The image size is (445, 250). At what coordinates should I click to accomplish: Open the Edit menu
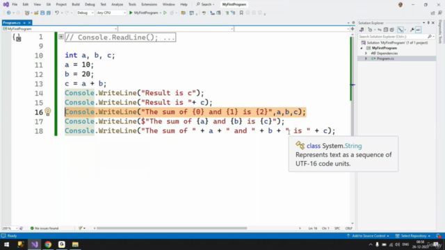26,4
